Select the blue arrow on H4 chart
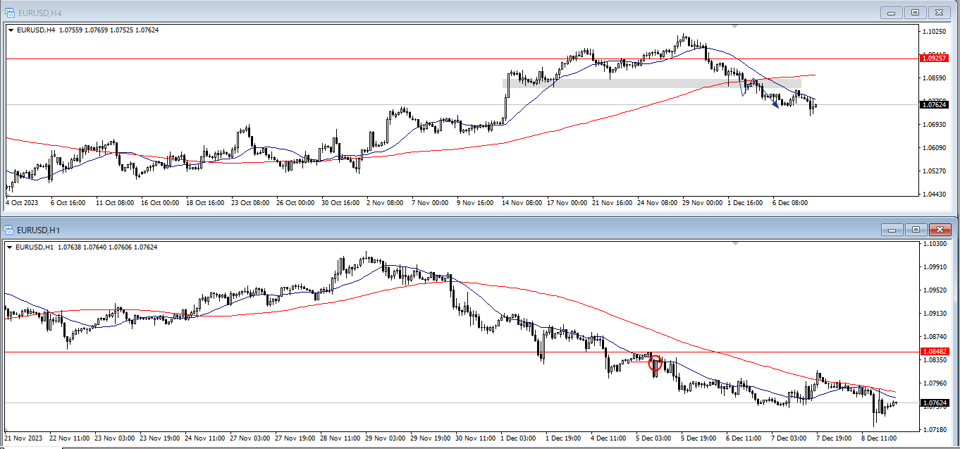960x449 pixels. pyautogui.click(x=775, y=105)
